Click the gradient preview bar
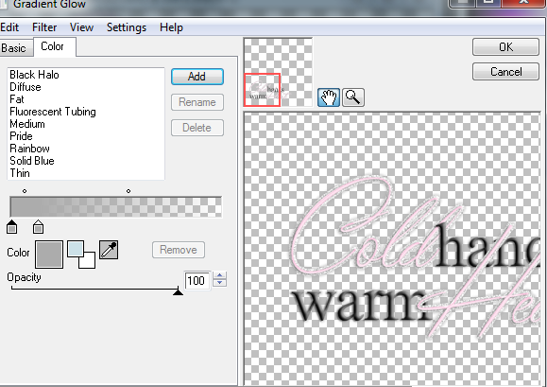Screen dimensions: 547x387 tap(116, 207)
